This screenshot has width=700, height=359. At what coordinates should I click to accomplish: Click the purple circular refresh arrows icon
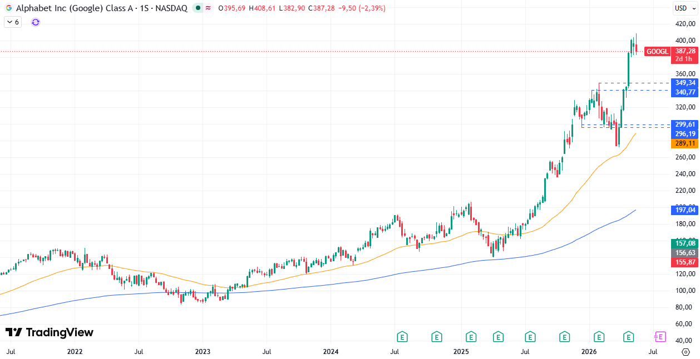36,22
